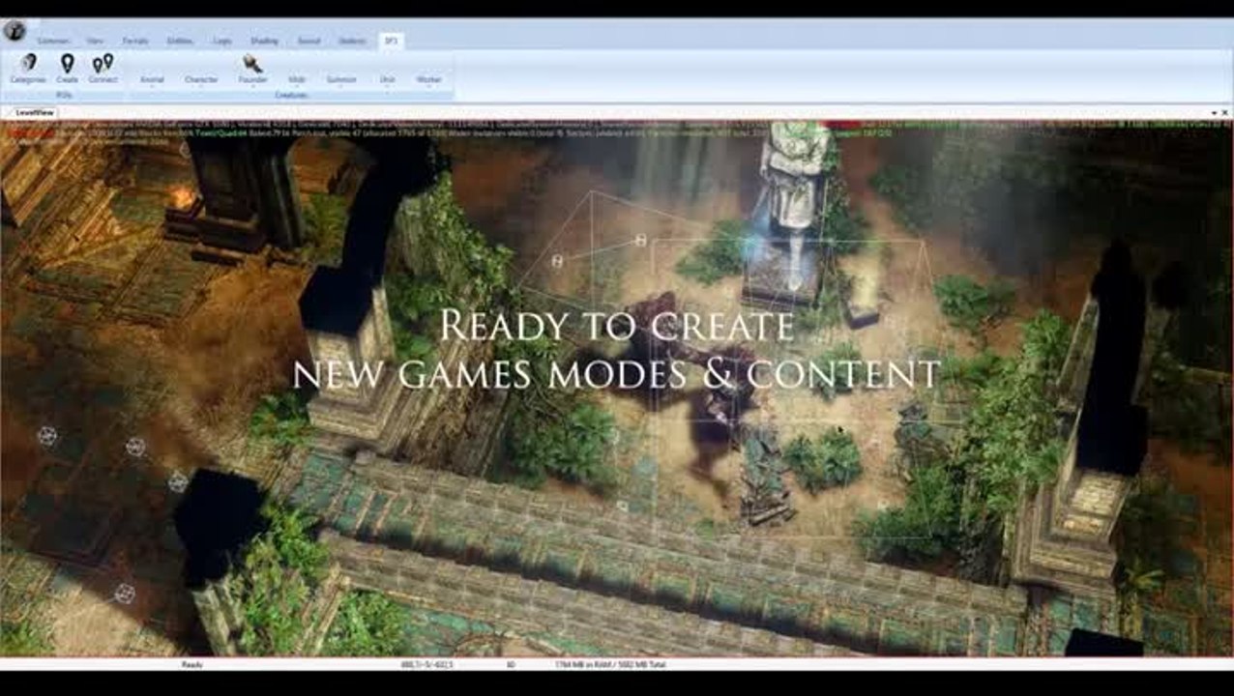
Task: Expand the Unit creature dropdown
Action: [387, 80]
